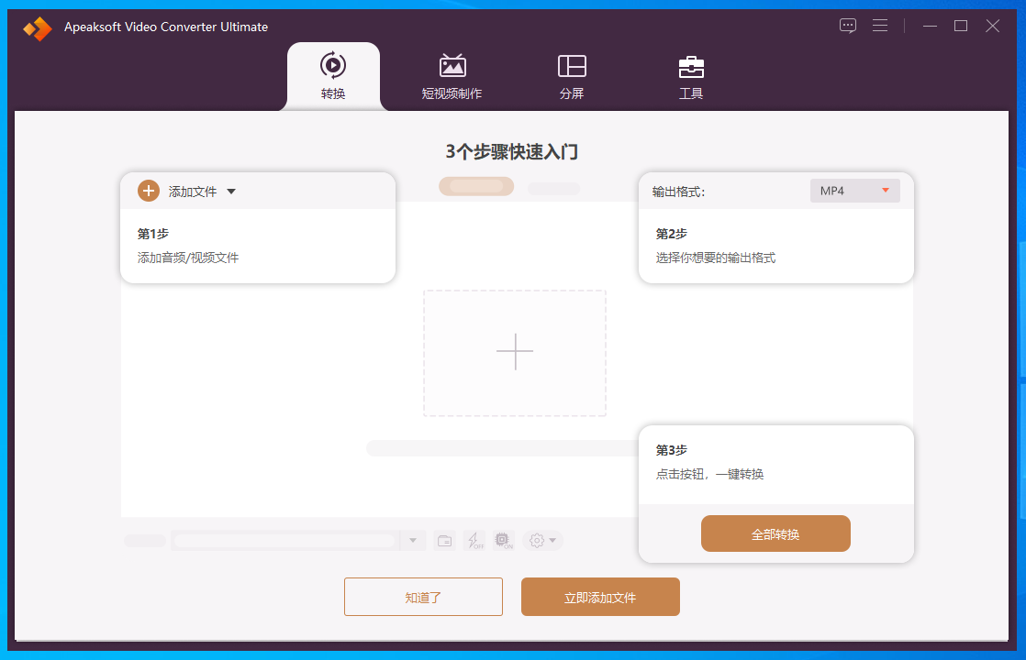Click the Apeaksoft logo icon
This screenshot has height=660, width=1026.
38,27
